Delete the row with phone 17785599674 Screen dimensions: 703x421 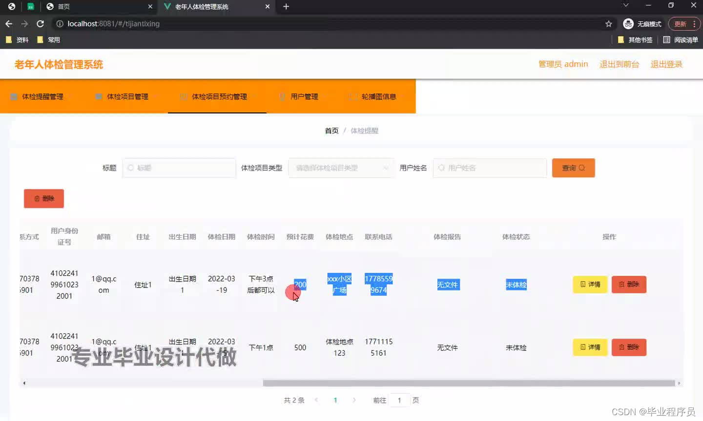pos(629,284)
